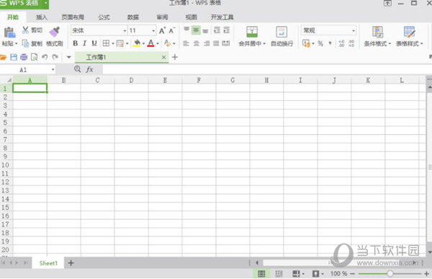Open the font color dropdown arrow
Image resolution: width=432 pixels, height=279 pixels.
pyautogui.click(x=158, y=43)
